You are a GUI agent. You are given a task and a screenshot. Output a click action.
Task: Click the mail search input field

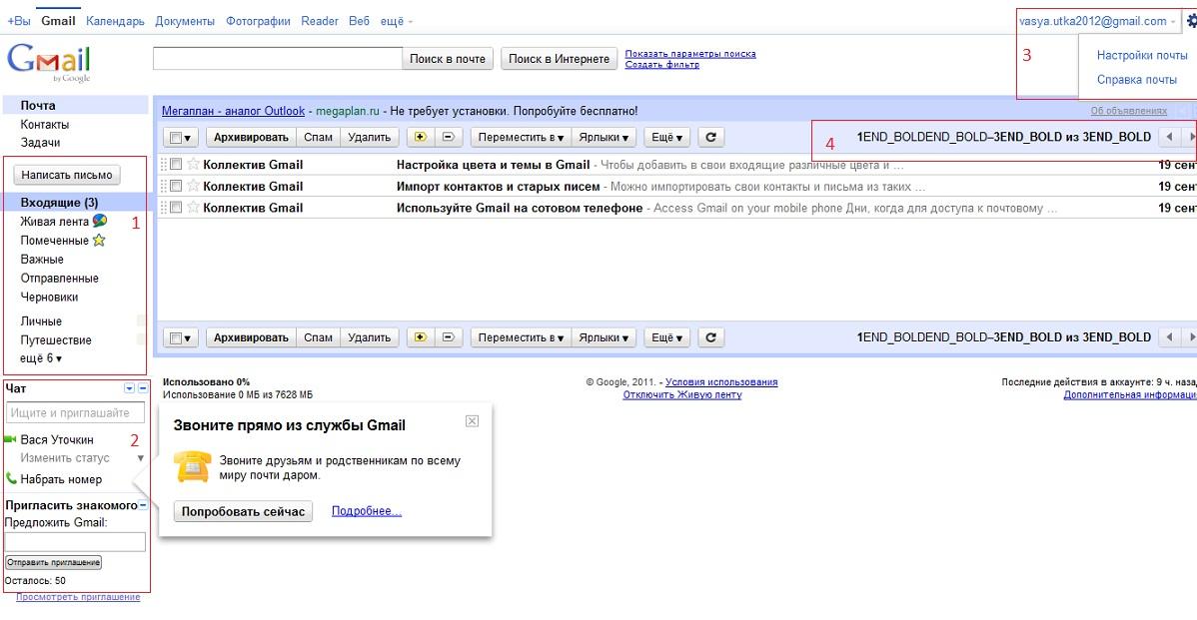pos(277,59)
